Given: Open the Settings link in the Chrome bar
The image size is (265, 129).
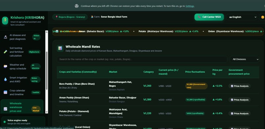Looking at the screenshot, I should point(190,6).
